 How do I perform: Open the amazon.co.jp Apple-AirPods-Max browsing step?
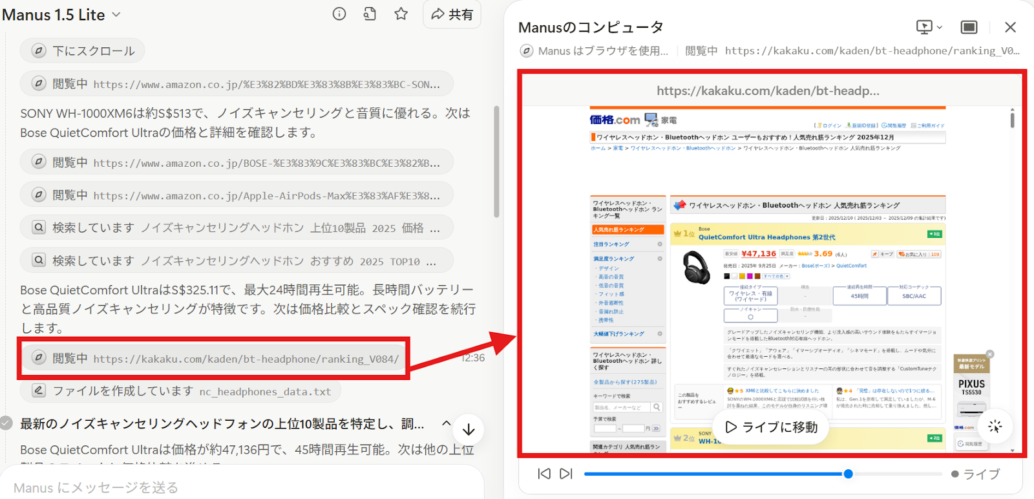point(237,195)
